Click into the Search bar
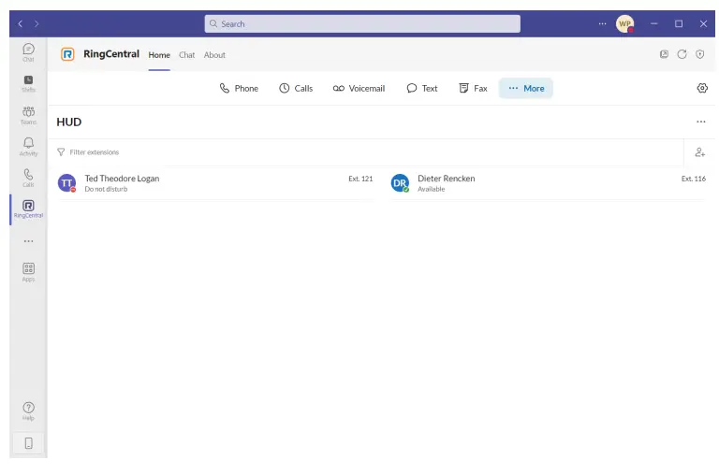The width and height of the screenshot is (719, 474). [362, 23]
